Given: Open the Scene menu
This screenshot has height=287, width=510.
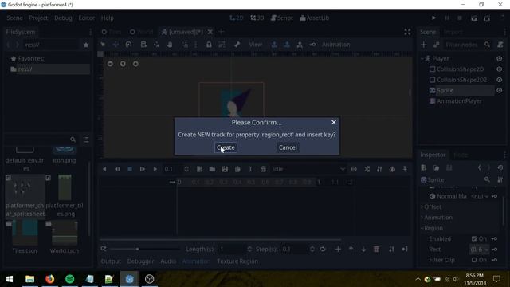Looking at the screenshot, I should pyautogui.click(x=14, y=18).
